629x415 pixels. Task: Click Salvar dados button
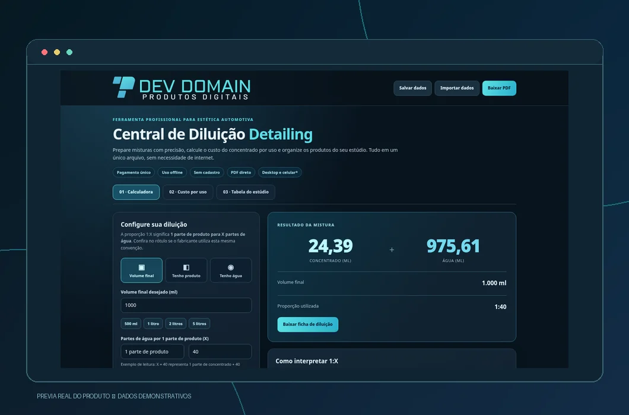coord(412,88)
